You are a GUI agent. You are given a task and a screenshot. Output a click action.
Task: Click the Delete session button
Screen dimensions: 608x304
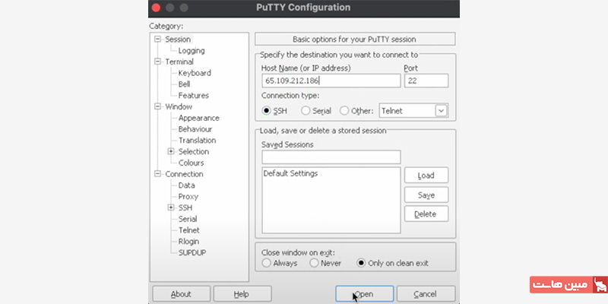click(x=426, y=214)
